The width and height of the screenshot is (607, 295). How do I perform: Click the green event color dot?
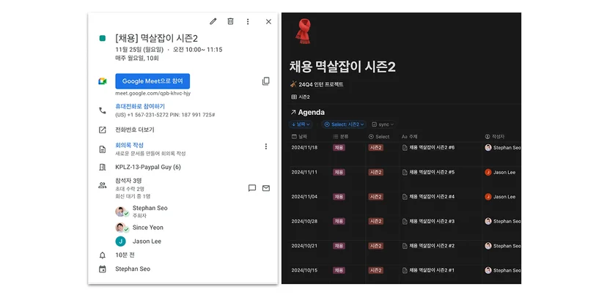click(102, 38)
